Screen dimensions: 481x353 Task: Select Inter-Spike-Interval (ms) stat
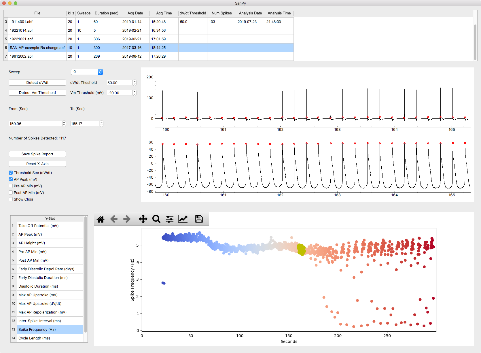tap(50, 321)
